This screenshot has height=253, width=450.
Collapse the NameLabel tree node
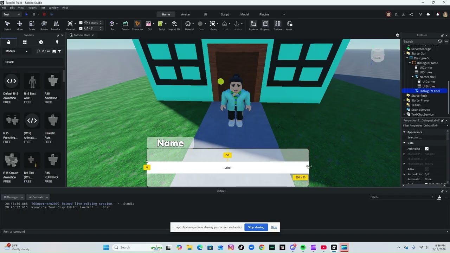click(413, 77)
